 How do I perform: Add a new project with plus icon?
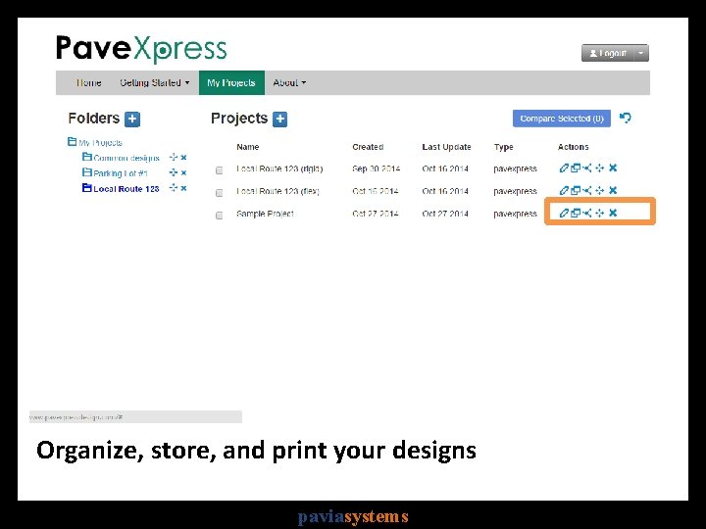coord(280,120)
